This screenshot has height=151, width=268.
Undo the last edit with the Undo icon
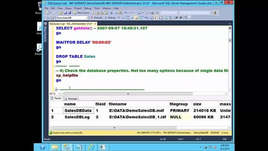(x=126, y=13)
